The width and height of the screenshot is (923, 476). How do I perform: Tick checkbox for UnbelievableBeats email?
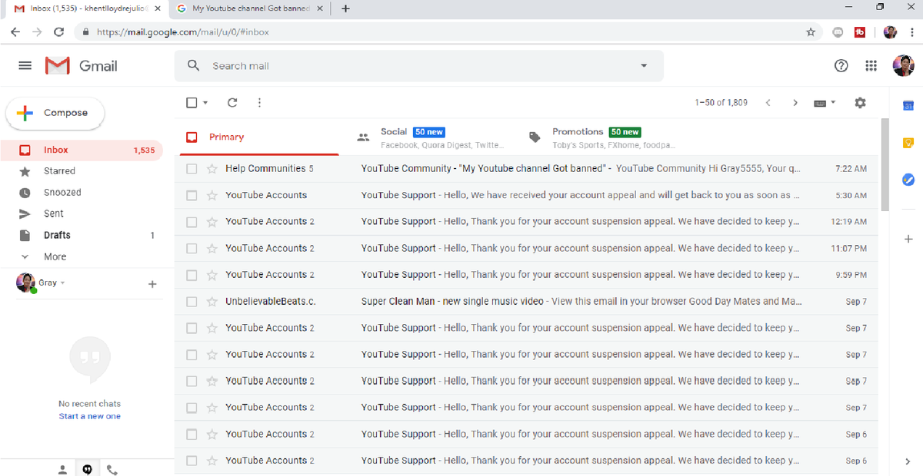click(192, 302)
